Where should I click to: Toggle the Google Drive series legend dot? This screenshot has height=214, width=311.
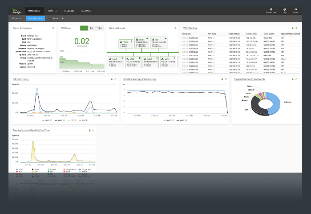pyautogui.click(x=64, y=169)
